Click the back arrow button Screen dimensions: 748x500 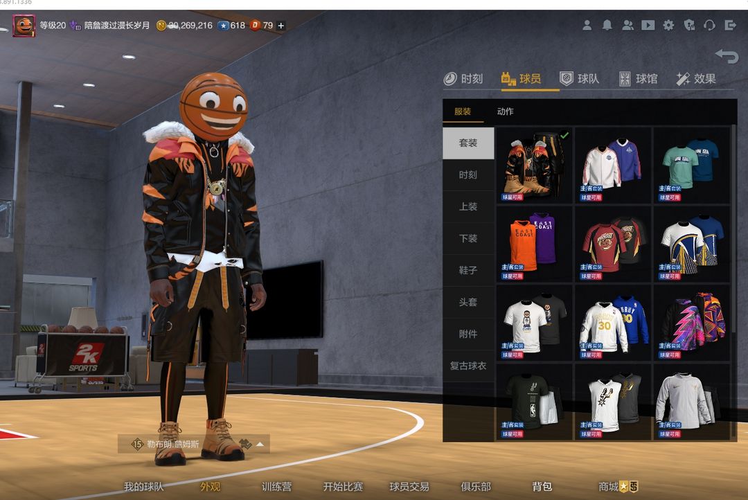point(727,56)
